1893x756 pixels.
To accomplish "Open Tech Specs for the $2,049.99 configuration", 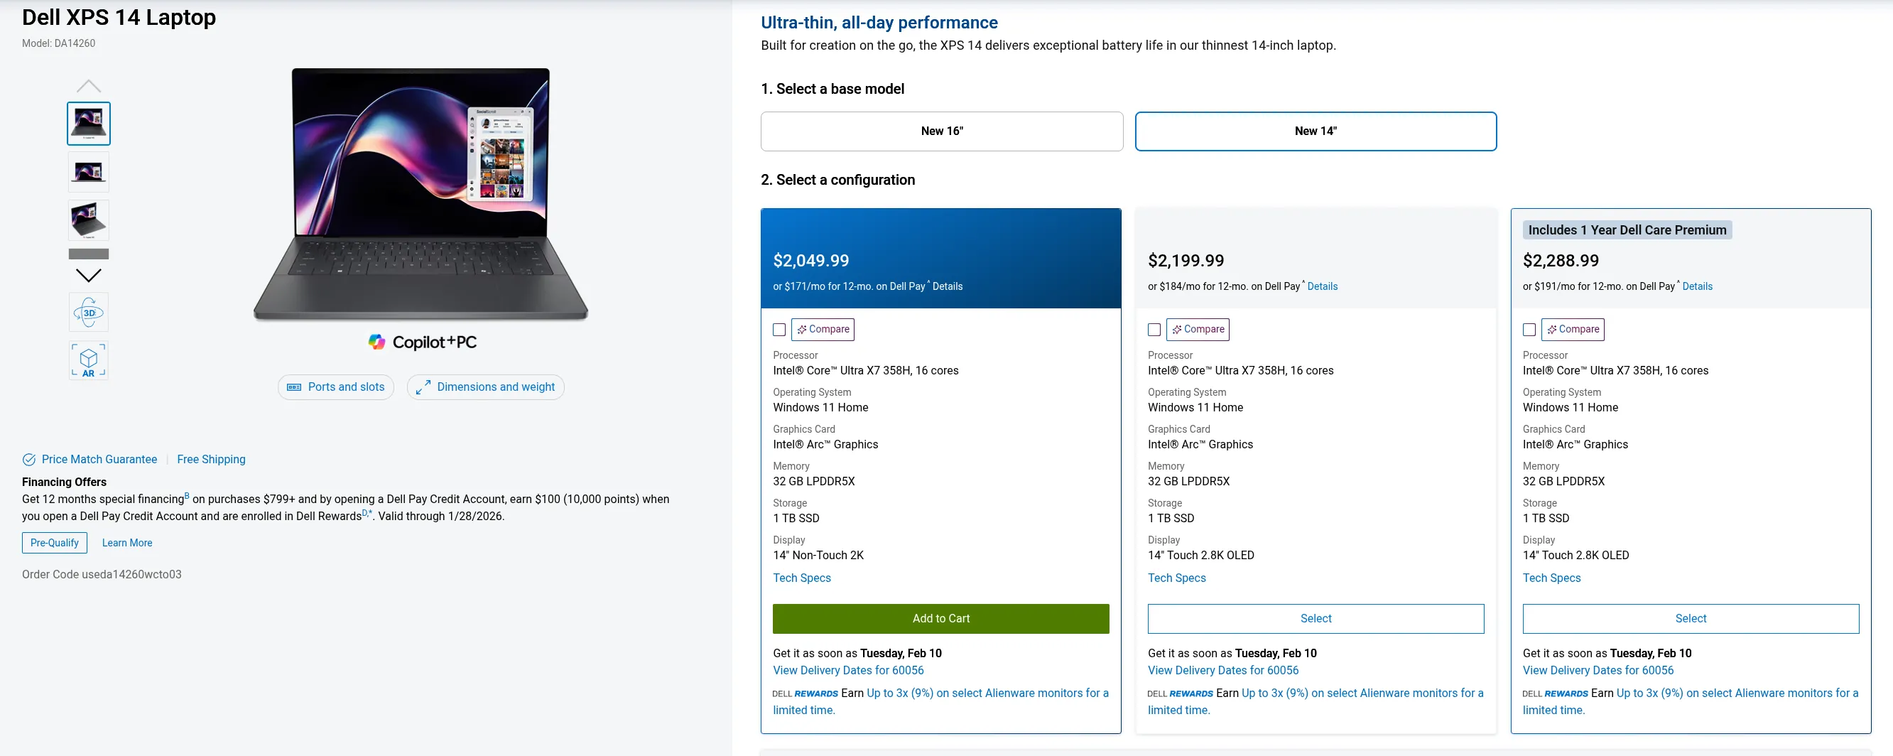I will click(x=801, y=578).
